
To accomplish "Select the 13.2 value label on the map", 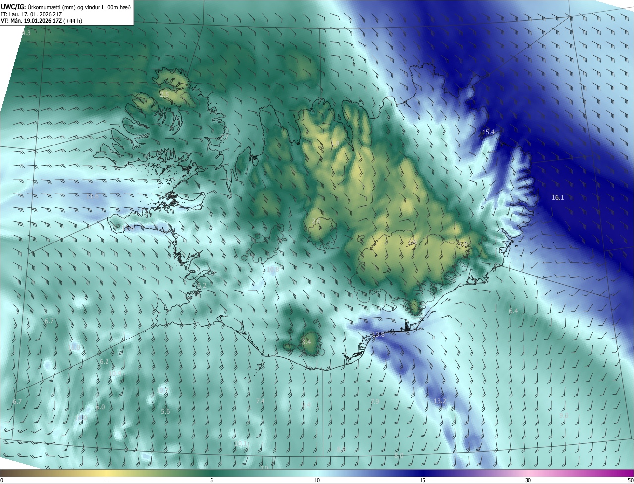I will coord(440,401).
